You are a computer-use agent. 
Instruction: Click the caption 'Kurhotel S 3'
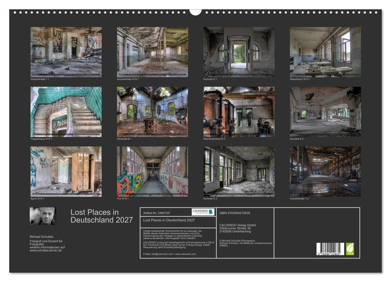tap(210, 199)
